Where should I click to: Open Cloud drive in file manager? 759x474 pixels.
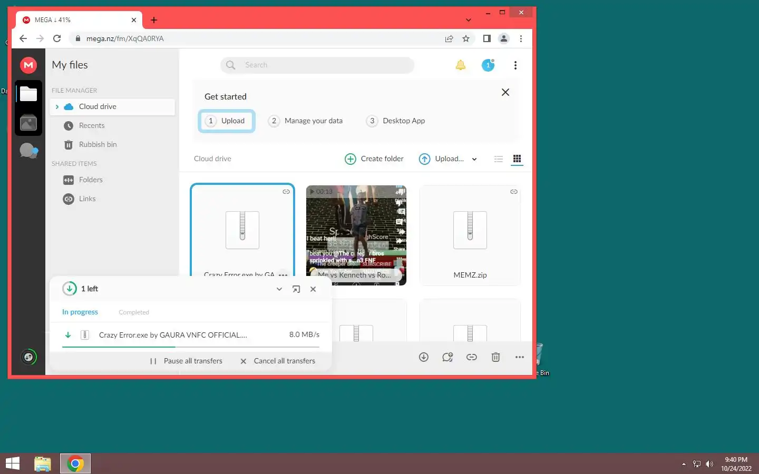click(113, 106)
